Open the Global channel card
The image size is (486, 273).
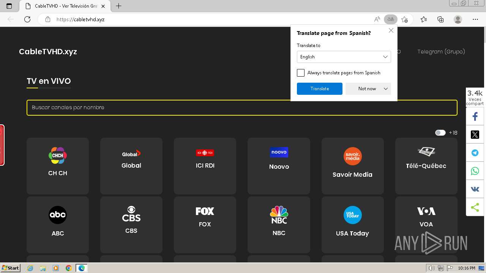(131, 166)
